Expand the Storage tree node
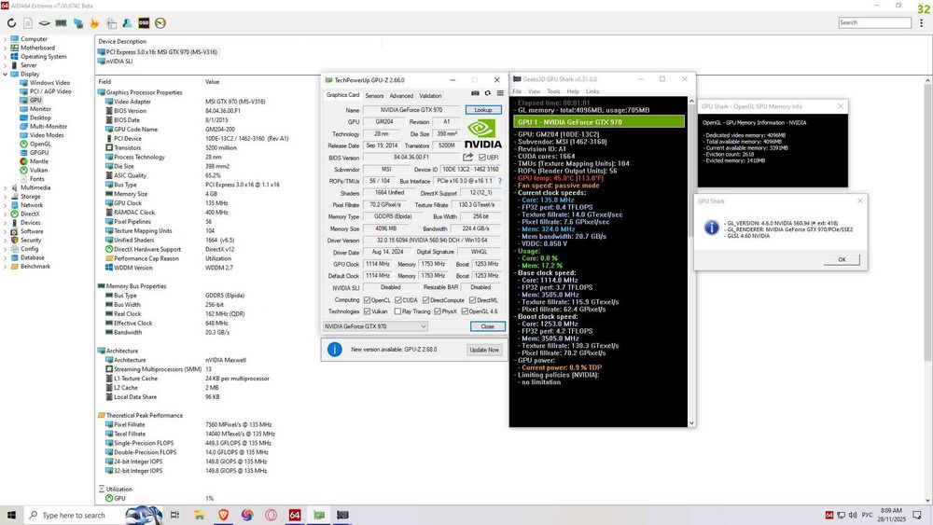This screenshot has height=525, width=933. pyautogui.click(x=6, y=196)
